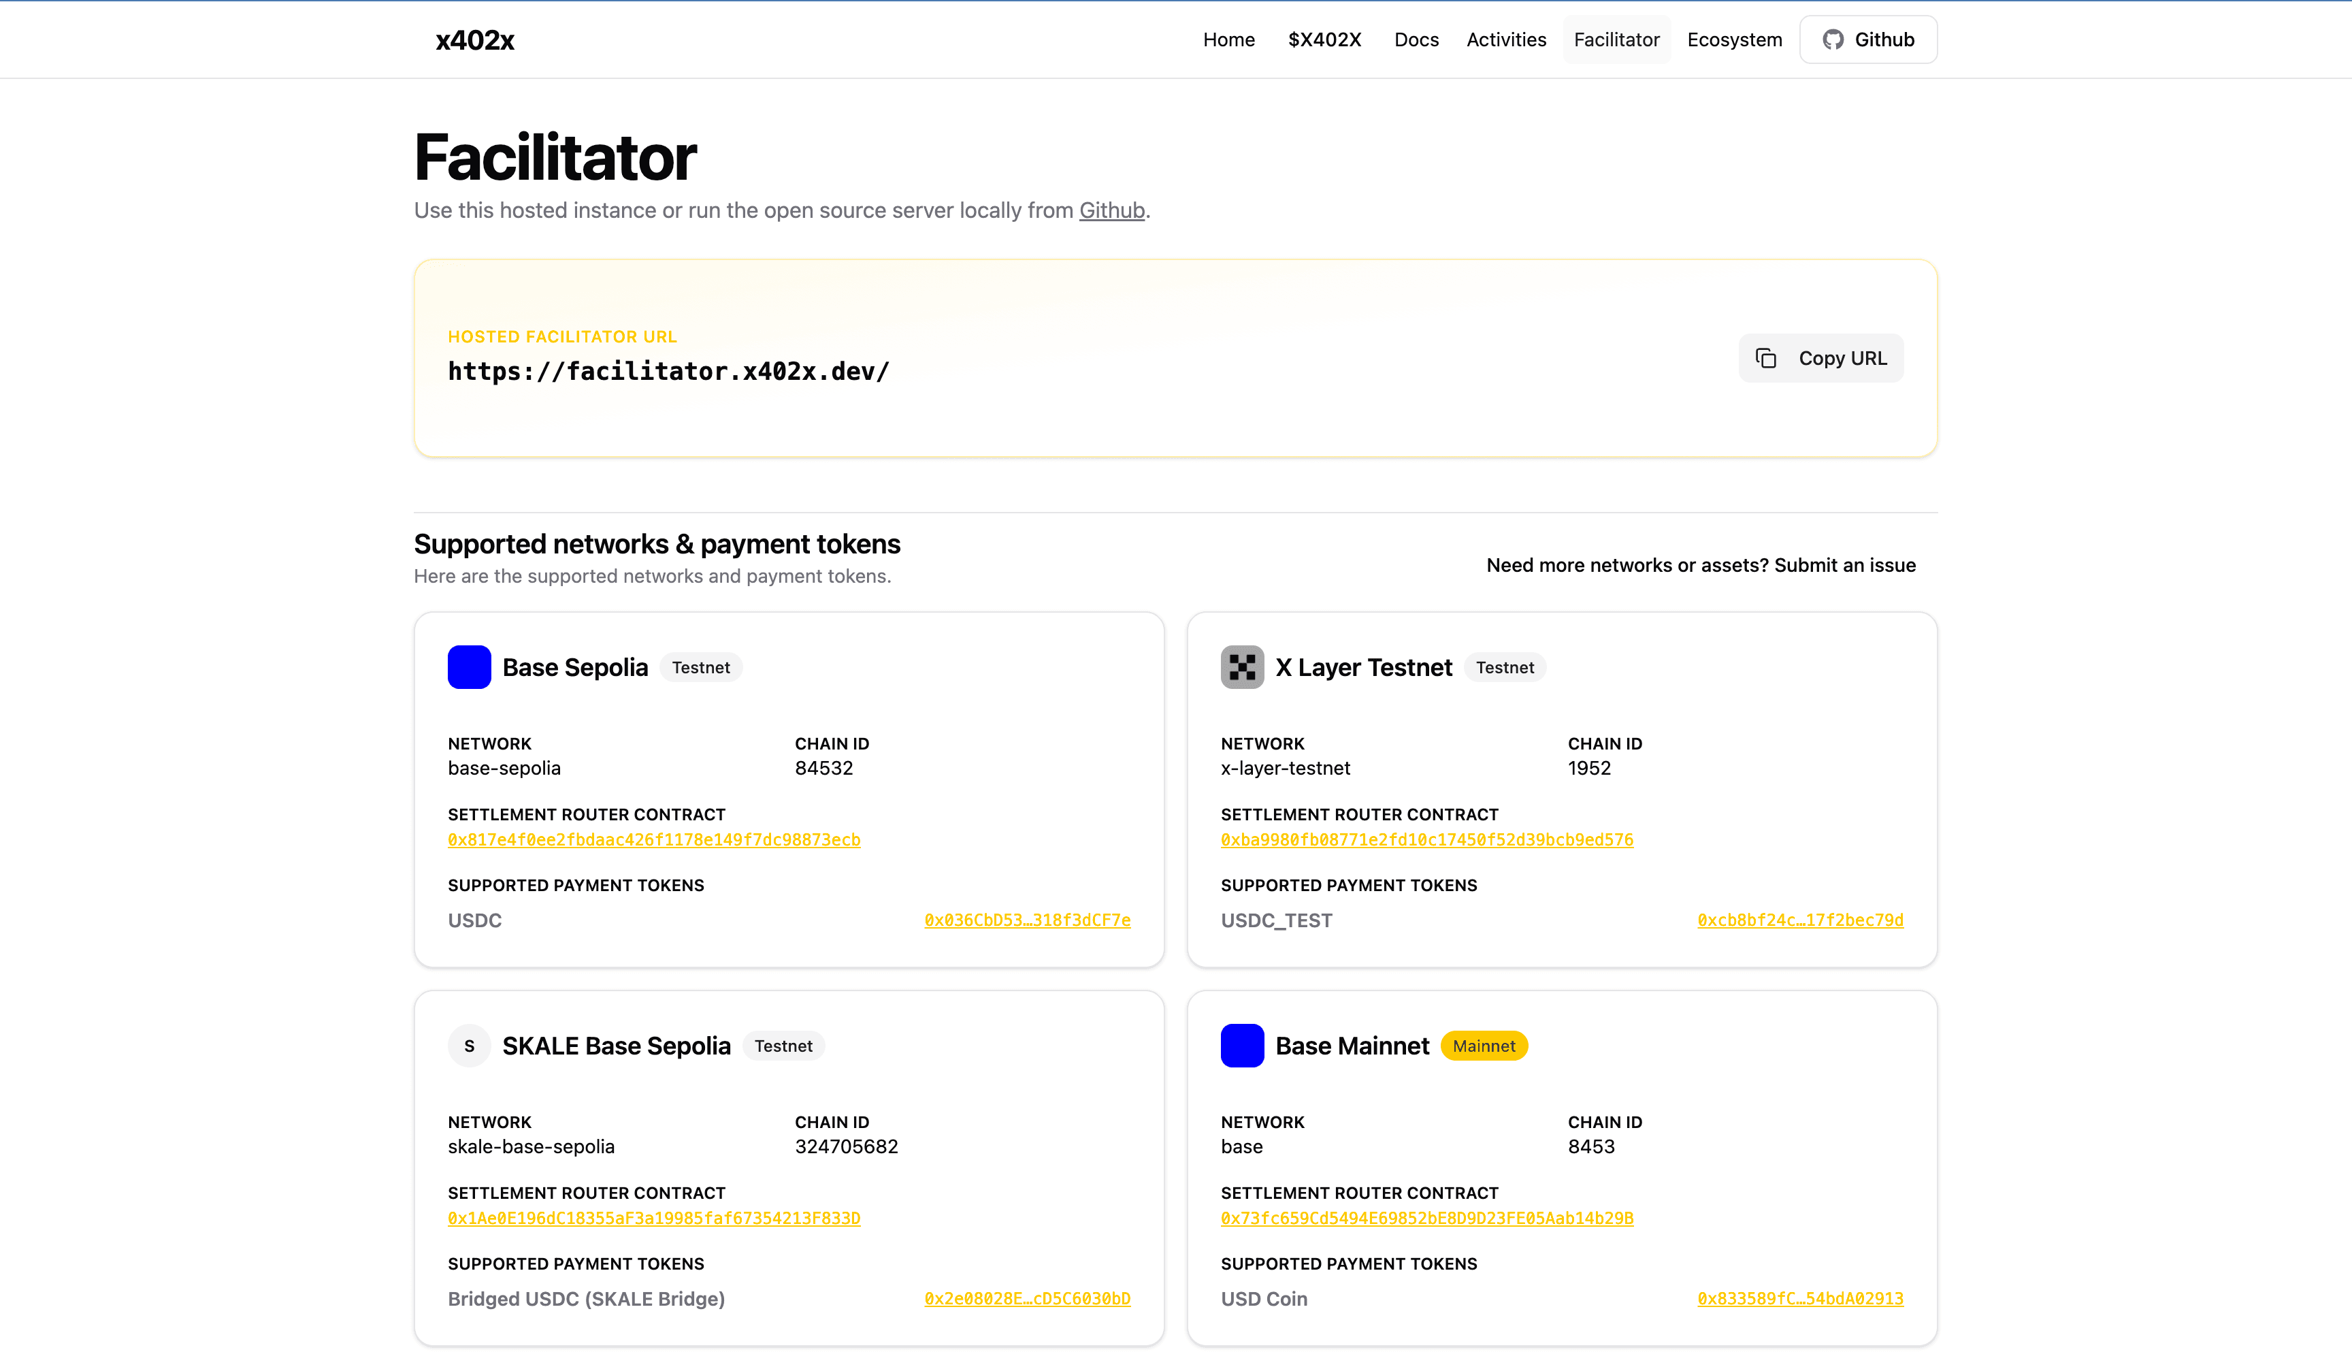Click the Mainnet badge on Base Mainnet

click(1483, 1046)
